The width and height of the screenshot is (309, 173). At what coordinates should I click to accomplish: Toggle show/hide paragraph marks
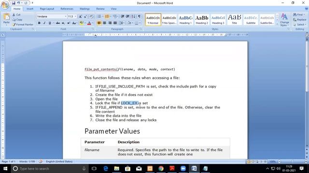[x=140, y=16]
